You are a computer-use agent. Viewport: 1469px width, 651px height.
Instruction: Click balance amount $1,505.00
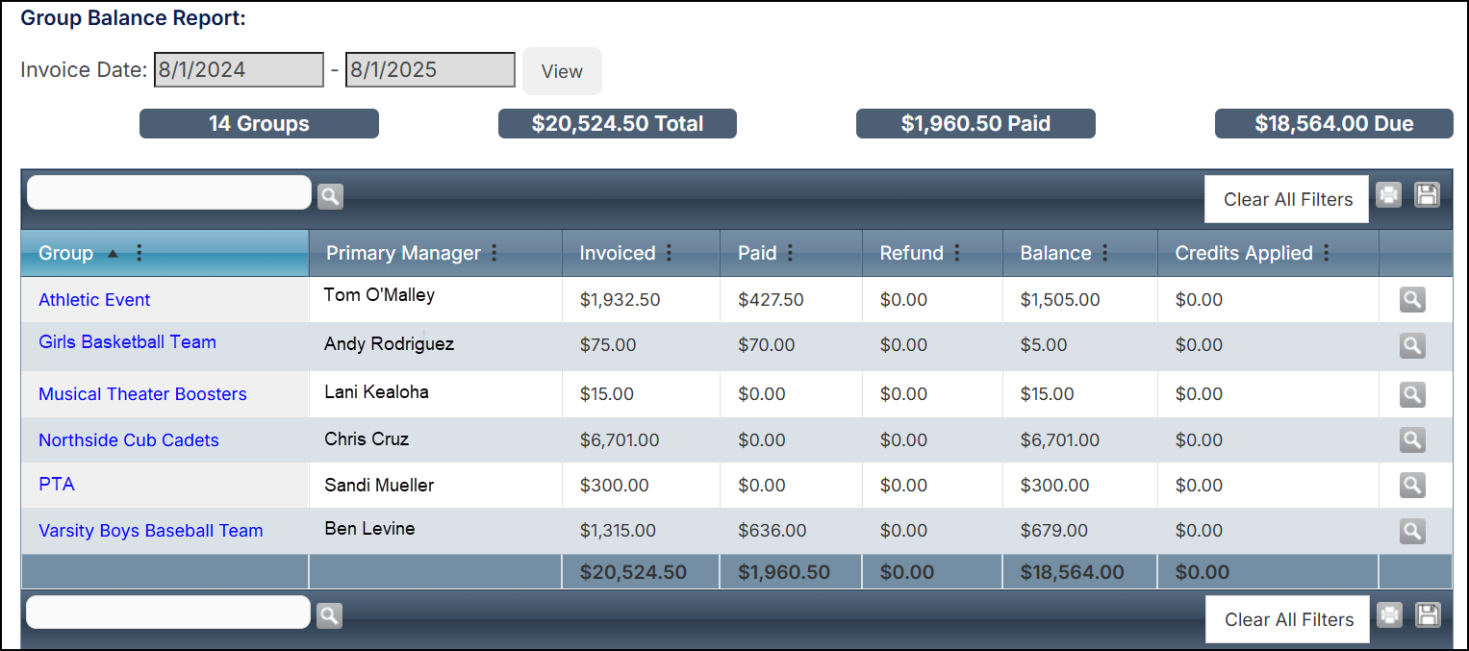tap(1060, 300)
